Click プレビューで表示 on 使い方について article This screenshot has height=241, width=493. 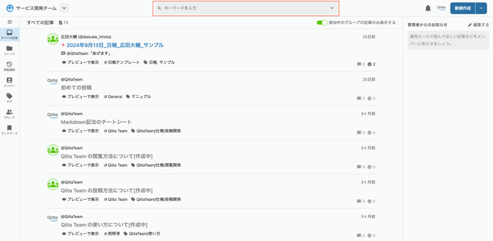[81, 234]
